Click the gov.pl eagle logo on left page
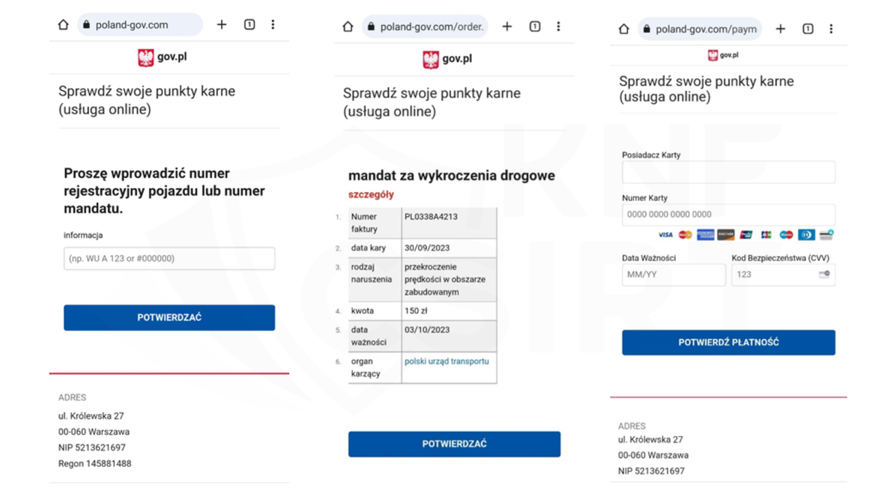875x492 pixels. [146, 57]
